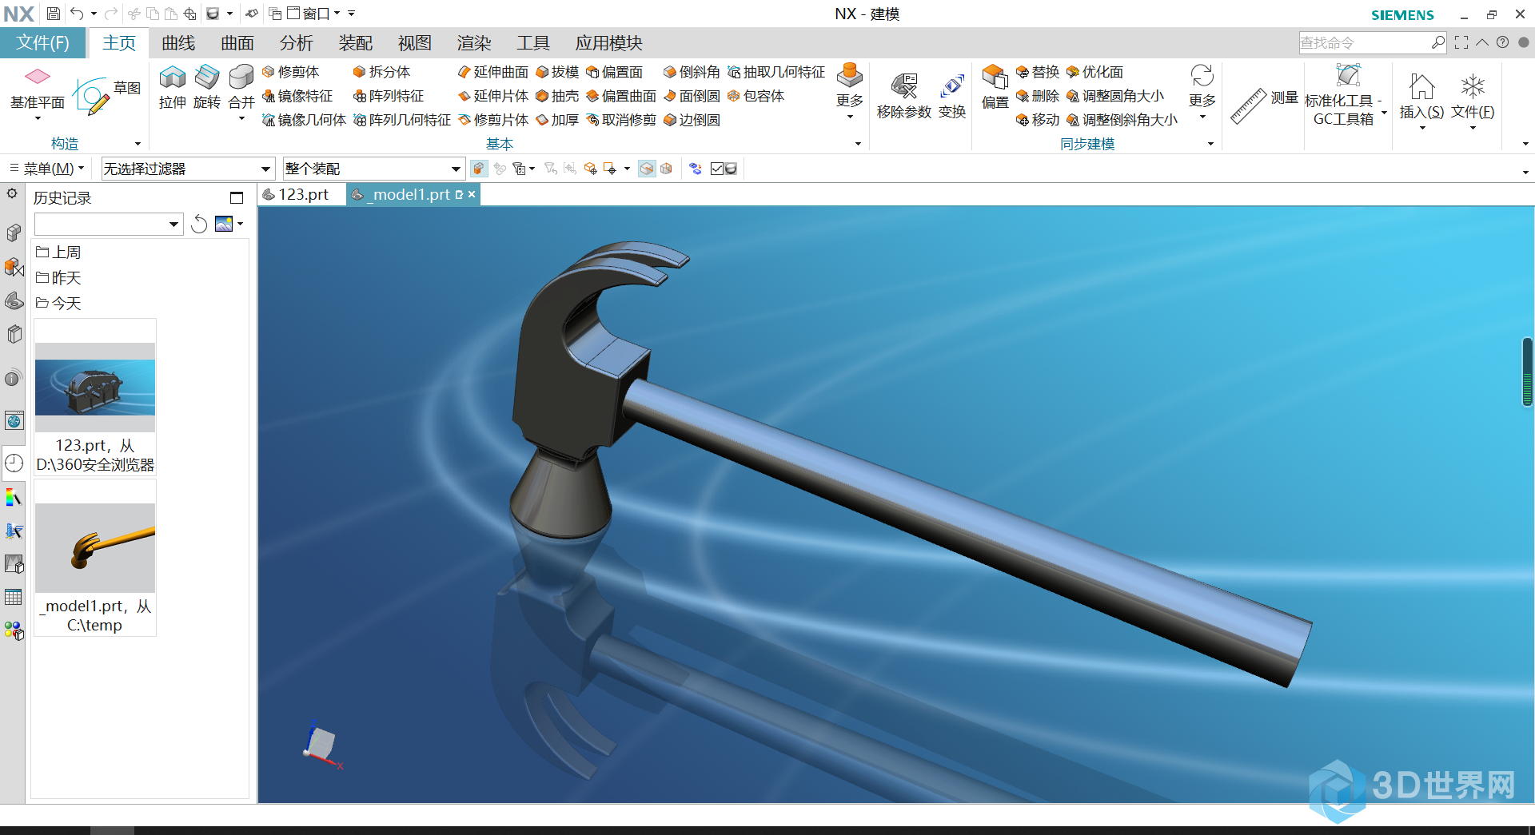Click the history clock icon in sidebar
The image size is (1535, 835).
point(14,463)
